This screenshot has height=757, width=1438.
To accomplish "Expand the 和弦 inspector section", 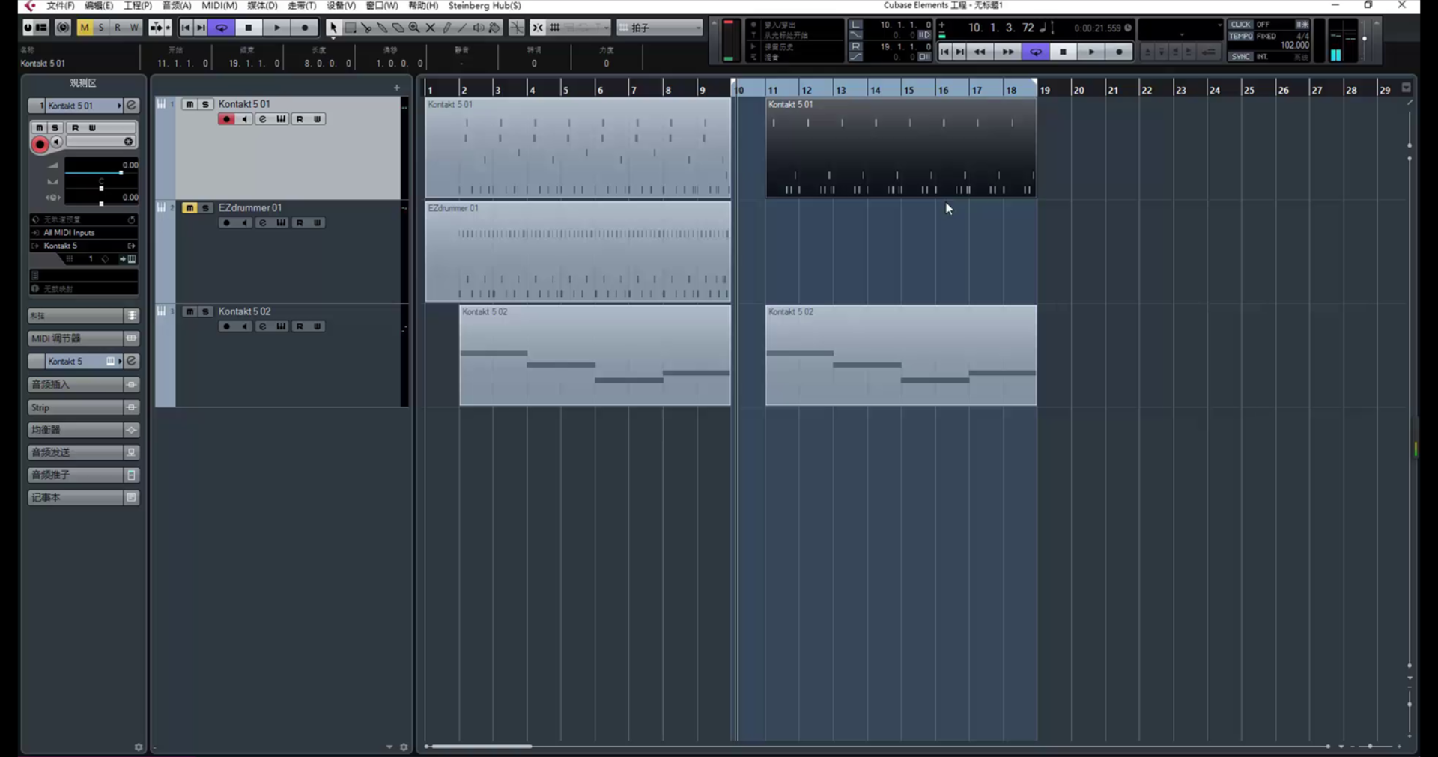I will click(83, 316).
